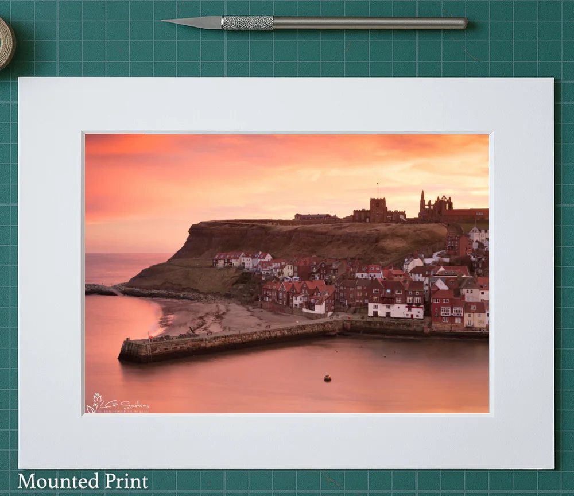Click the mounted sunset harbour photo print
574x496 pixels.
pos(287,273)
